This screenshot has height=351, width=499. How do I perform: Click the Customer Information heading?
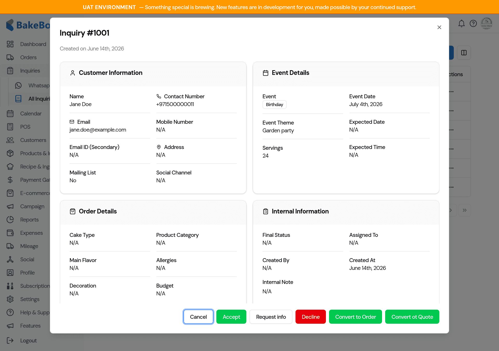[x=111, y=73]
